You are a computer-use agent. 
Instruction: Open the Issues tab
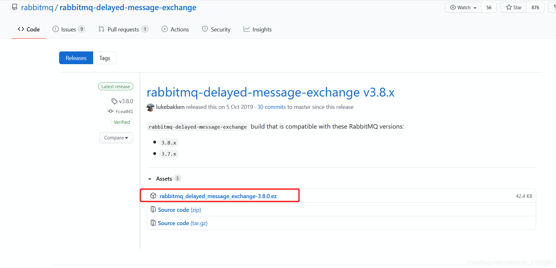pos(69,29)
